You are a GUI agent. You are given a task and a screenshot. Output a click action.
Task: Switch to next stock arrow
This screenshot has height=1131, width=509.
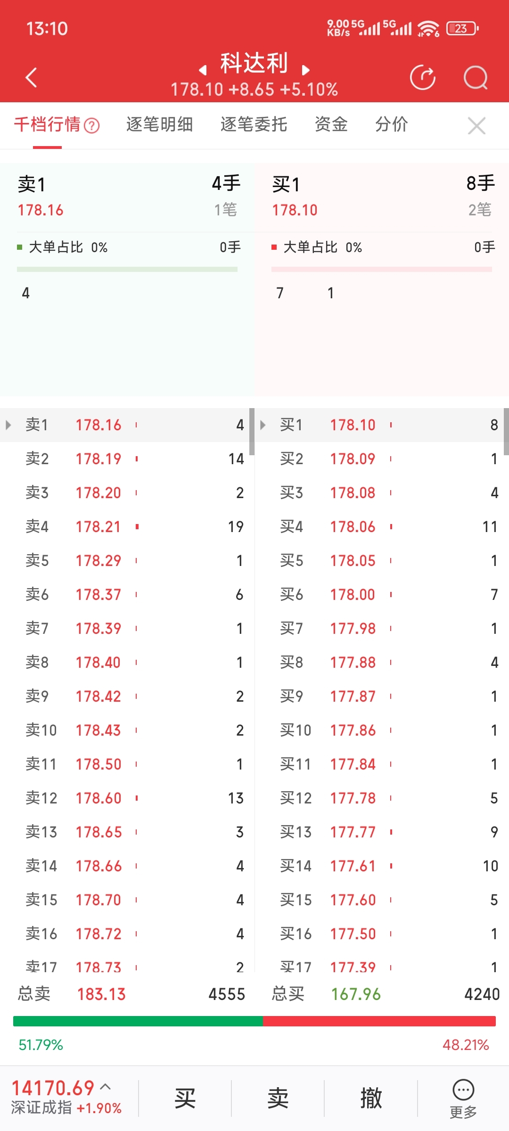click(306, 70)
